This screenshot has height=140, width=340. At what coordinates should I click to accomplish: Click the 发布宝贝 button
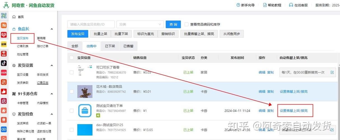coord(78,34)
